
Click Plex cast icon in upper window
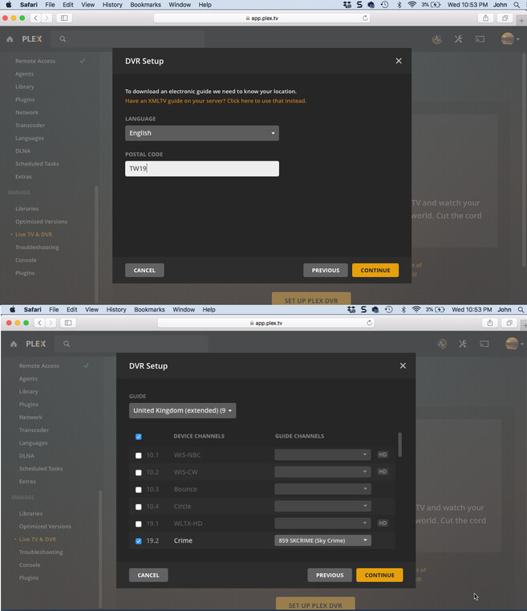pyautogui.click(x=480, y=39)
